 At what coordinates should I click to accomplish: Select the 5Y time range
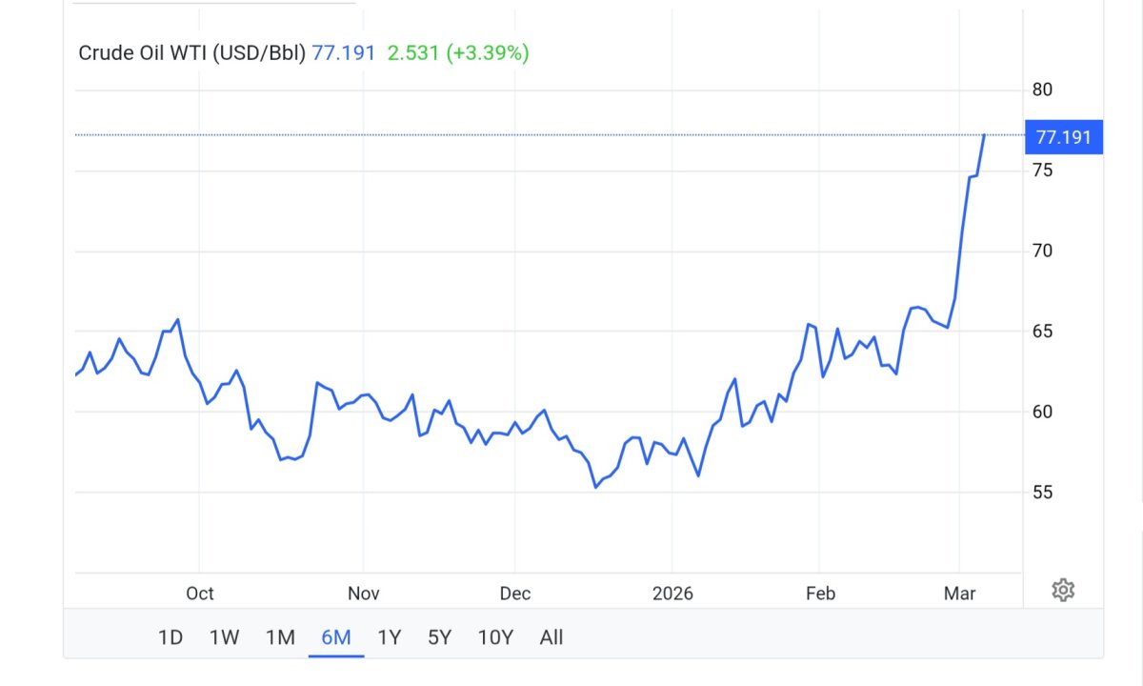(x=439, y=637)
